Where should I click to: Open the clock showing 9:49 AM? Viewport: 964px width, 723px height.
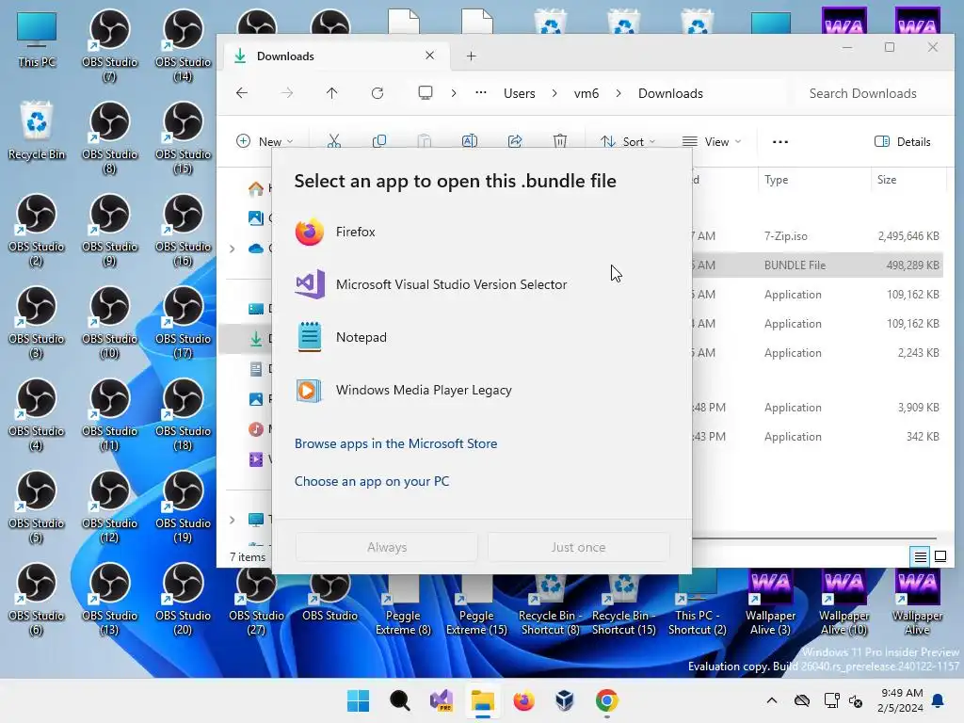click(901, 700)
